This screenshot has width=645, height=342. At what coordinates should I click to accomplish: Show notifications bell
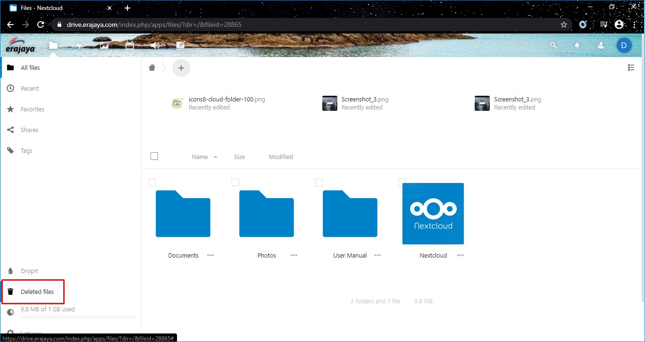pyautogui.click(x=577, y=45)
